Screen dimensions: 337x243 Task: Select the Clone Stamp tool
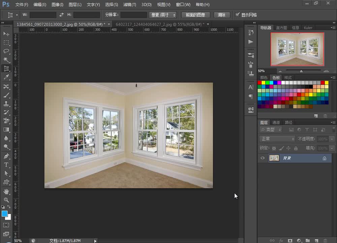[x=6, y=104]
